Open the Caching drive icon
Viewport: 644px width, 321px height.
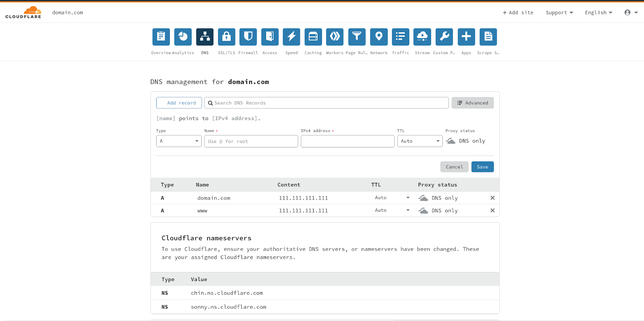point(313,37)
